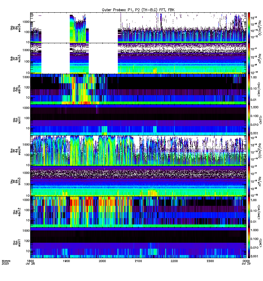
Task: Click the "0000" time axis label
Action: pyautogui.click(x=246, y=261)
